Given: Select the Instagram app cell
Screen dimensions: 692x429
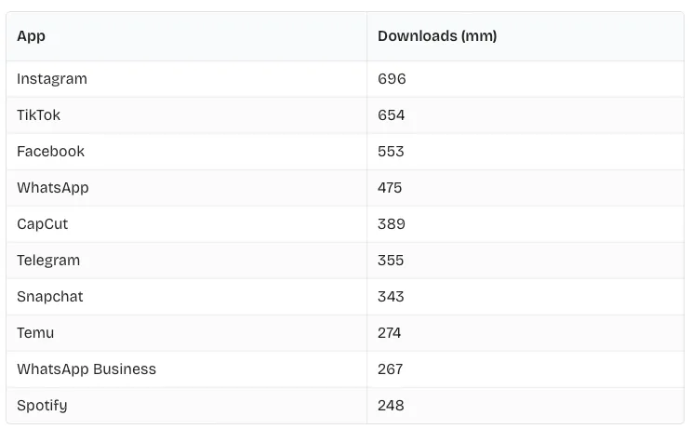Looking at the screenshot, I should [x=52, y=79].
